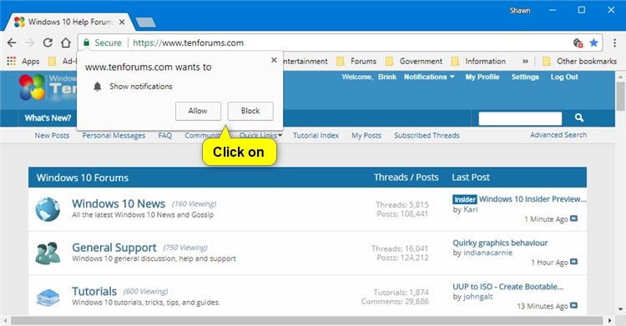
Task: Open the Brink username link
Action: (x=386, y=77)
